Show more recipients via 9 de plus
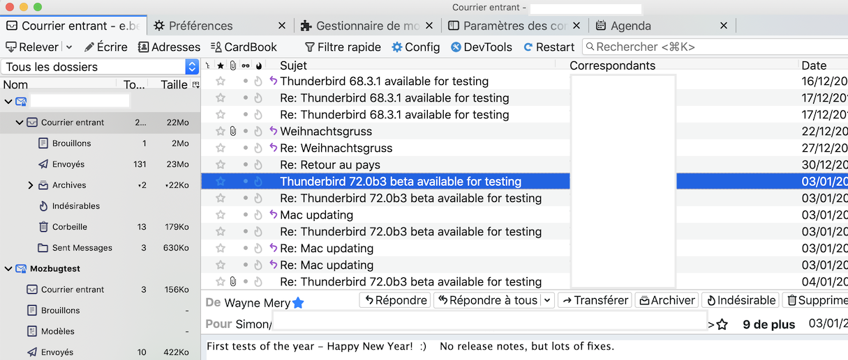The height and width of the screenshot is (360, 848). click(769, 324)
